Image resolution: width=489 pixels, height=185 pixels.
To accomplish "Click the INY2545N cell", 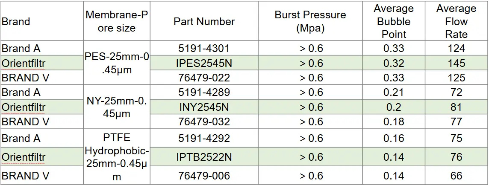I will [x=204, y=107].
